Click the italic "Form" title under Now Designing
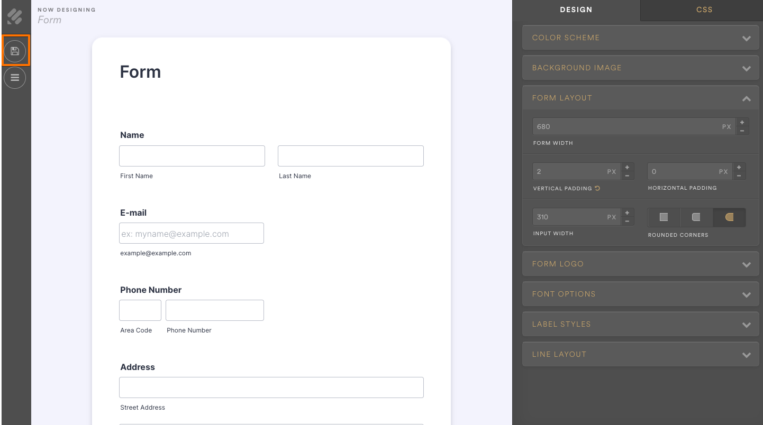Viewport: 763px width, 425px height. click(50, 20)
